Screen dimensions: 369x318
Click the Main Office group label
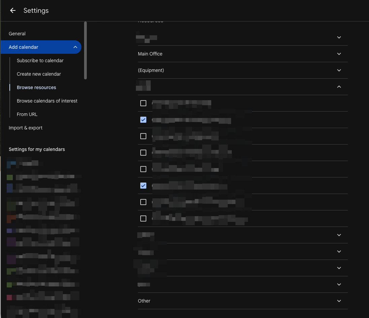[150, 54]
